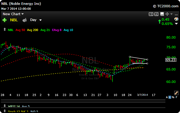
Task: Toggle the % percent scale option
Action: click(x=173, y=97)
